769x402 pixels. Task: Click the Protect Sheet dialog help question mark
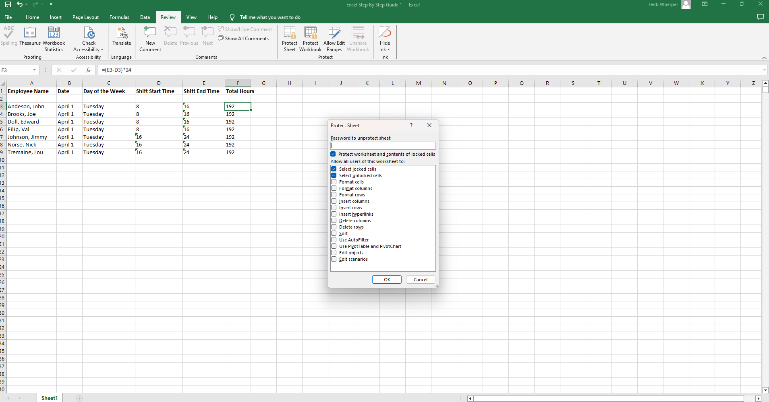tap(411, 125)
